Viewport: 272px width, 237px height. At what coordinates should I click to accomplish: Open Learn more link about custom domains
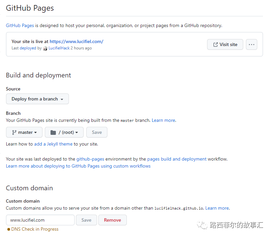217,208
